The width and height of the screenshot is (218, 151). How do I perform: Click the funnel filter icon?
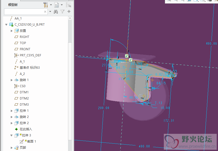(62, 12)
